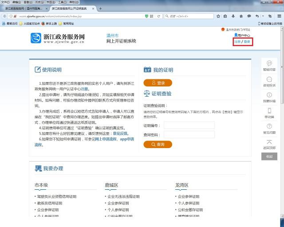Screen dimensions: 284x227
Task: Open the 历史 menu
Action: 39,2
